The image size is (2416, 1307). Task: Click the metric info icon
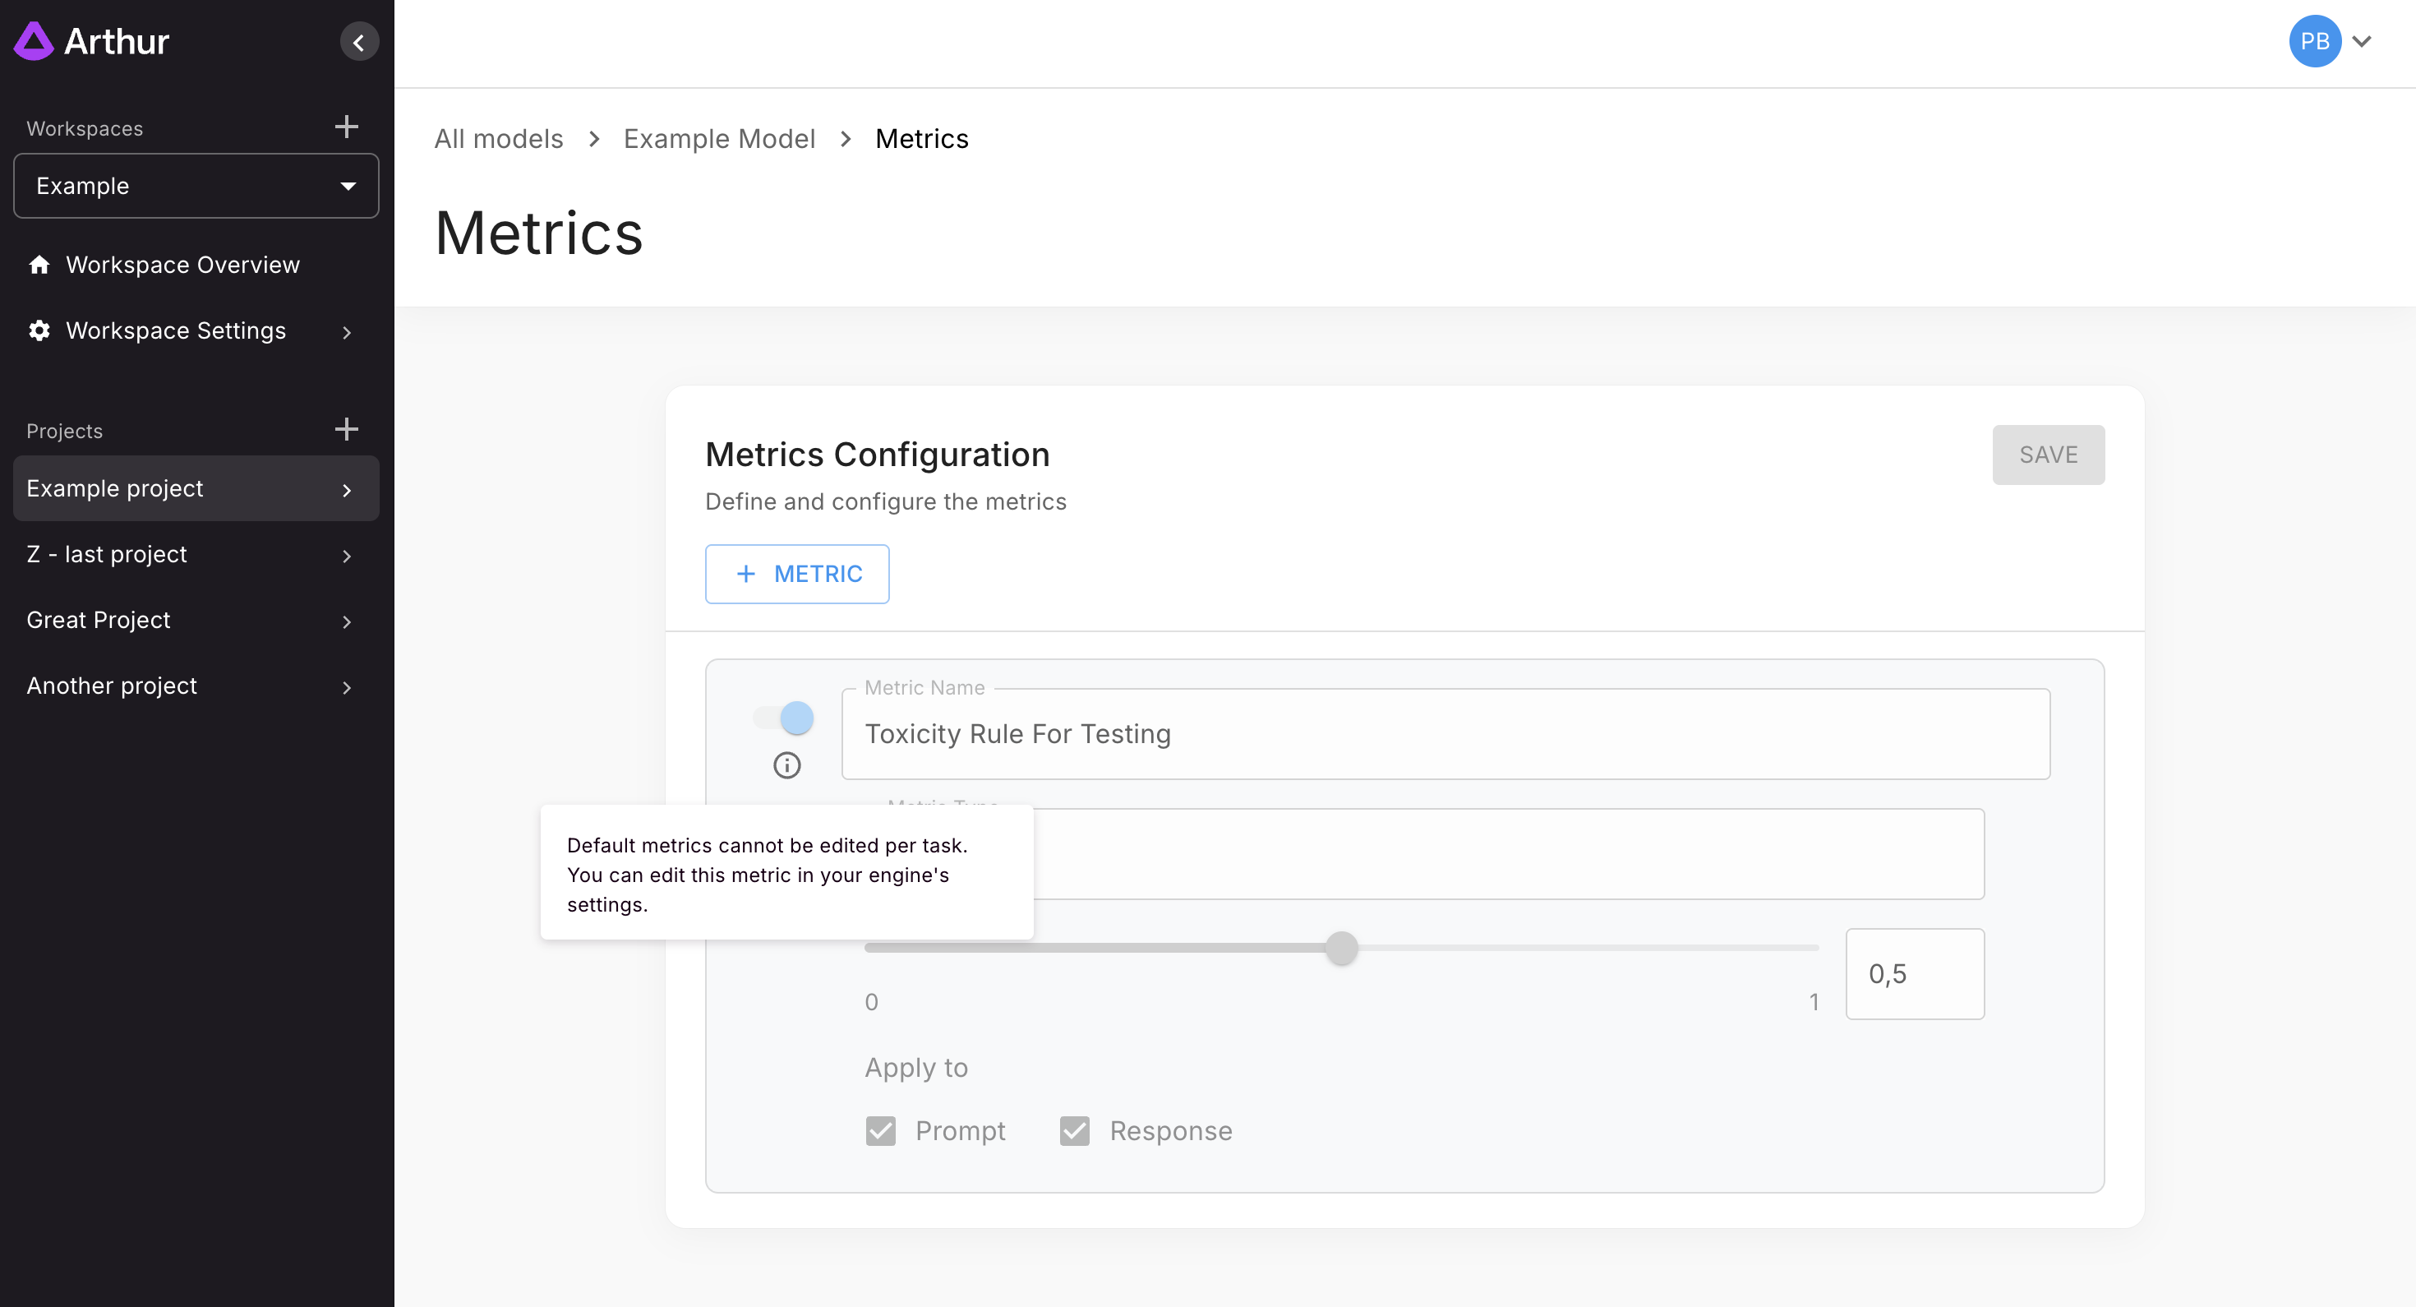pyautogui.click(x=786, y=765)
